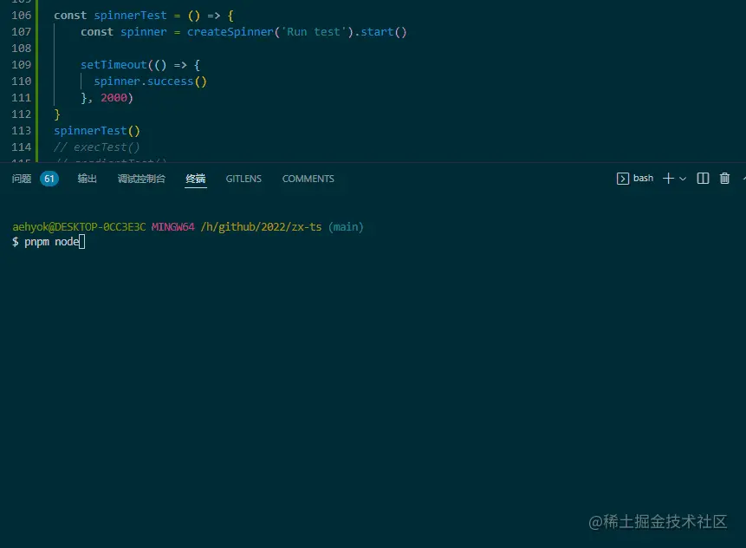746x548 pixels.
Task: Click the terminal input after pnpm node
Action: (x=81, y=242)
